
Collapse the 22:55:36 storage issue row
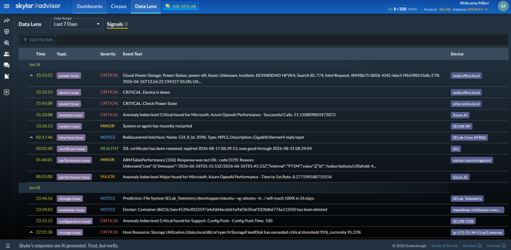tap(31, 232)
